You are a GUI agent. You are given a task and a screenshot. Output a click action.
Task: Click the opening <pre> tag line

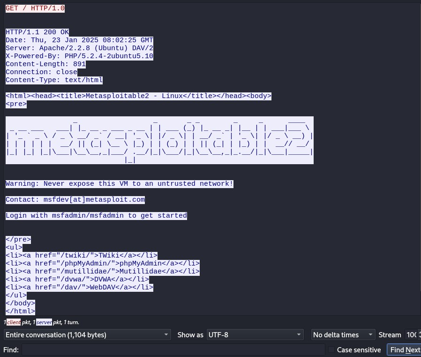(x=16, y=104)
